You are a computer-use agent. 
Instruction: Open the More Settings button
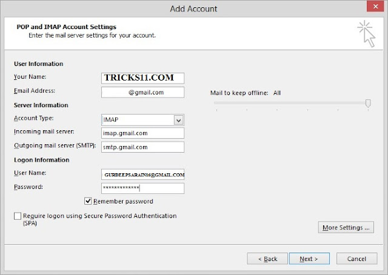pos(346,227)
